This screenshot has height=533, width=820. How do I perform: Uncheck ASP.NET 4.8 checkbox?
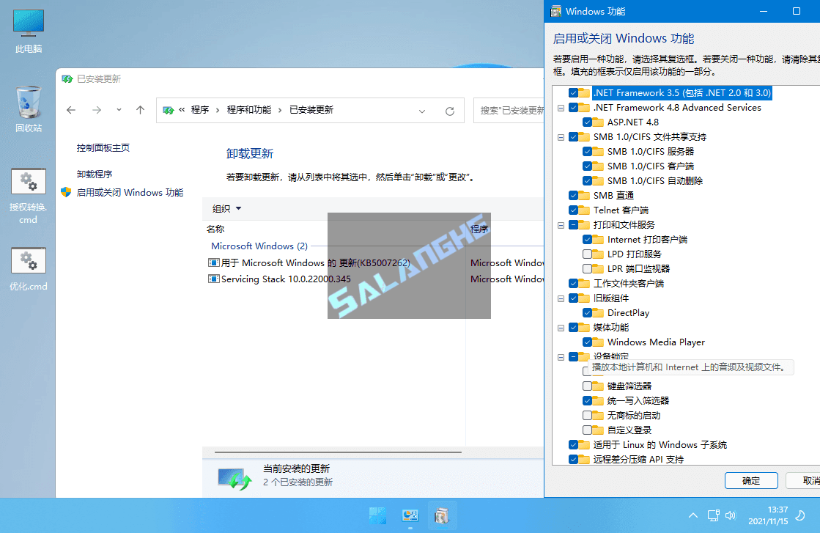click(587, 122)
